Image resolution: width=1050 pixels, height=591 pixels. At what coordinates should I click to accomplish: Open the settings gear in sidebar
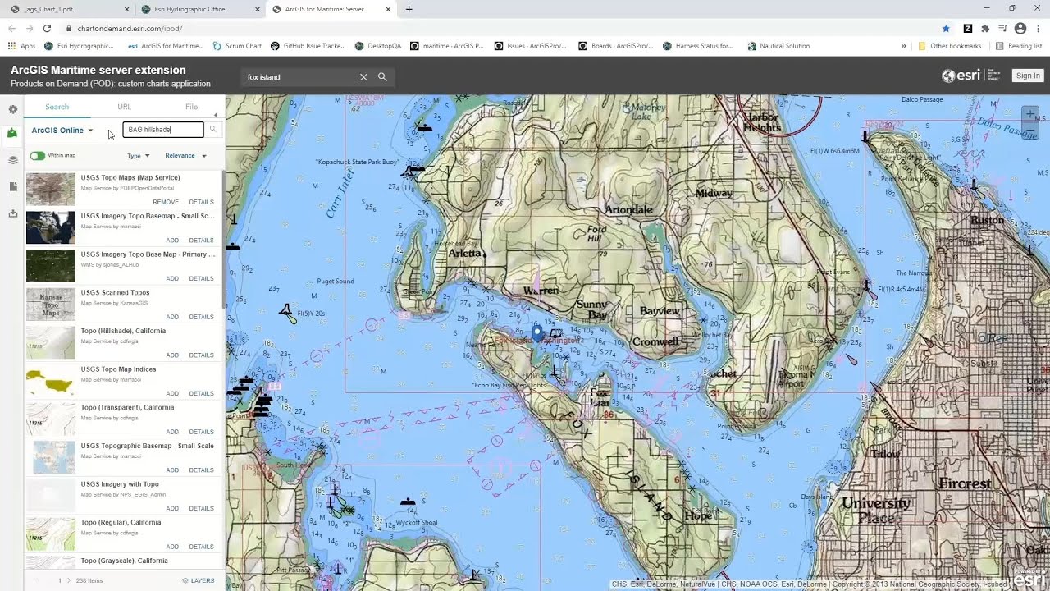click(12, 109)
